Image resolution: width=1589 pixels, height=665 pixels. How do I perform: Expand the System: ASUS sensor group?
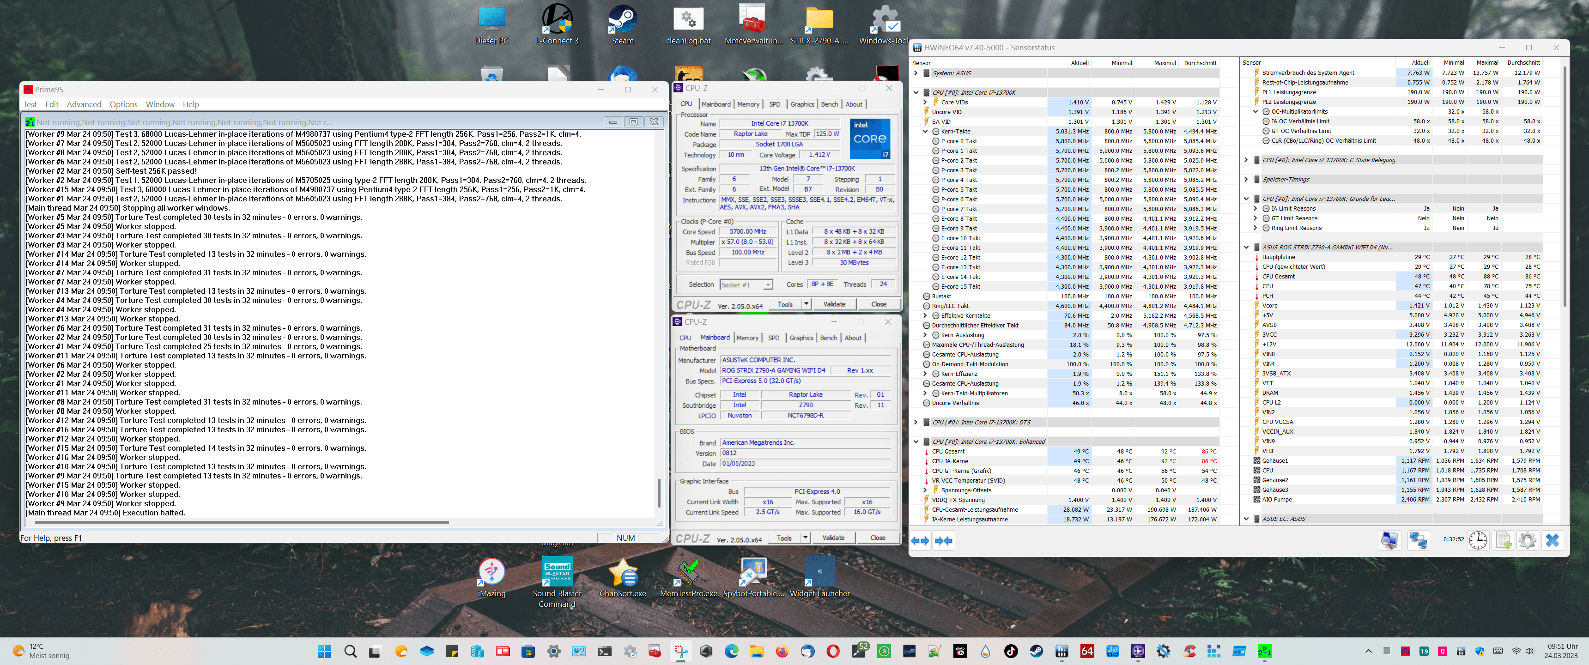tap(916, 73)
